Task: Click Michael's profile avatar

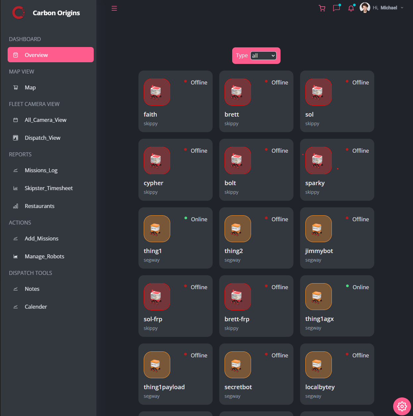Action: coord(365,8)
